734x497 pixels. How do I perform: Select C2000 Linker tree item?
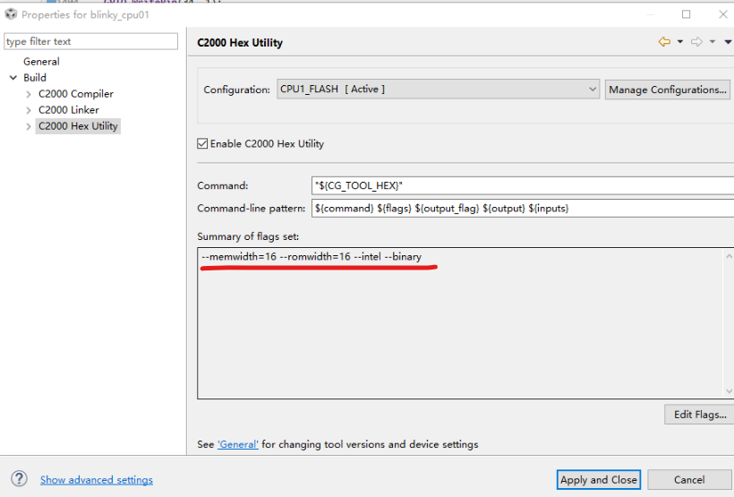[x=69, y=109]
